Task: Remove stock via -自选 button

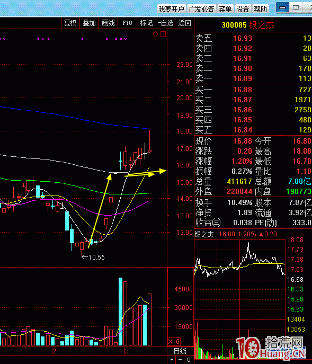Action: (x=165, y=23)
